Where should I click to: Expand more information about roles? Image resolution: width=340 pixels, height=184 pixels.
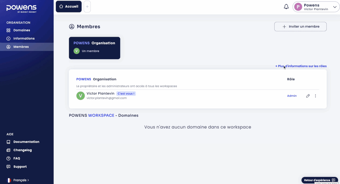(x=301, y=66)
